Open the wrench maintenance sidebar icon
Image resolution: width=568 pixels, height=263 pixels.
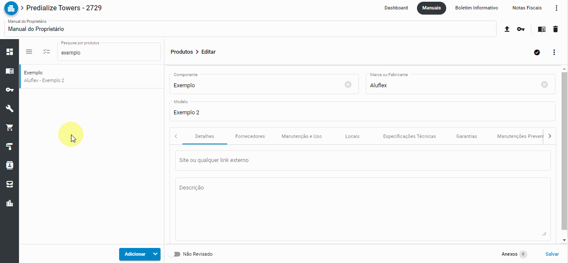9,109
